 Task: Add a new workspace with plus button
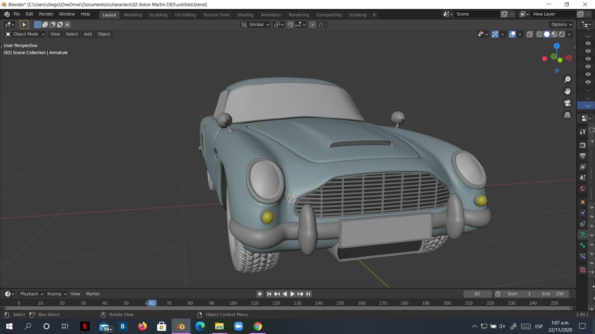[x=374, y=15]
